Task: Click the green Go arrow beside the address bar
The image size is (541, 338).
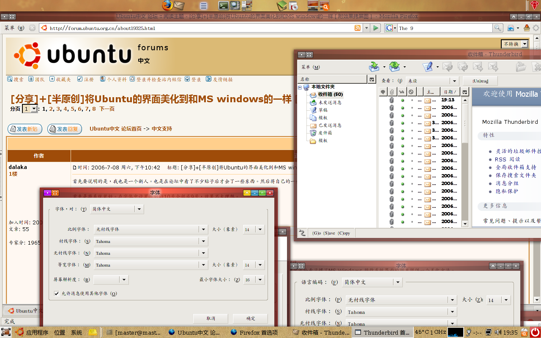Action: [x=376, y=28]
